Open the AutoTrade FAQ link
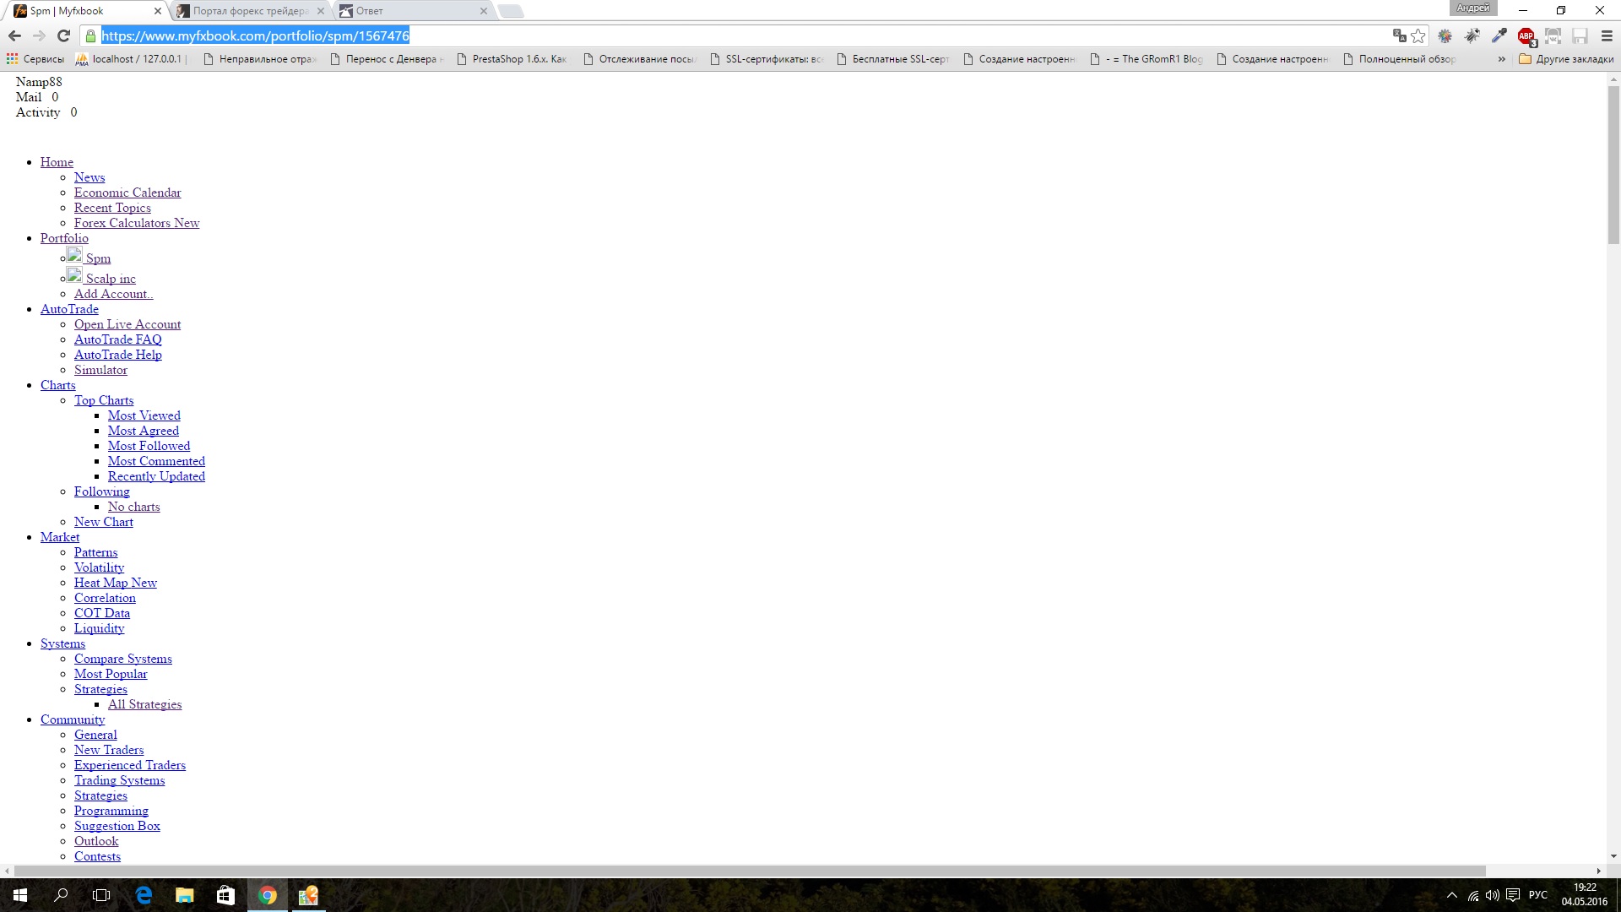Screen dimensions: 1621x912 tap(118, 339)
